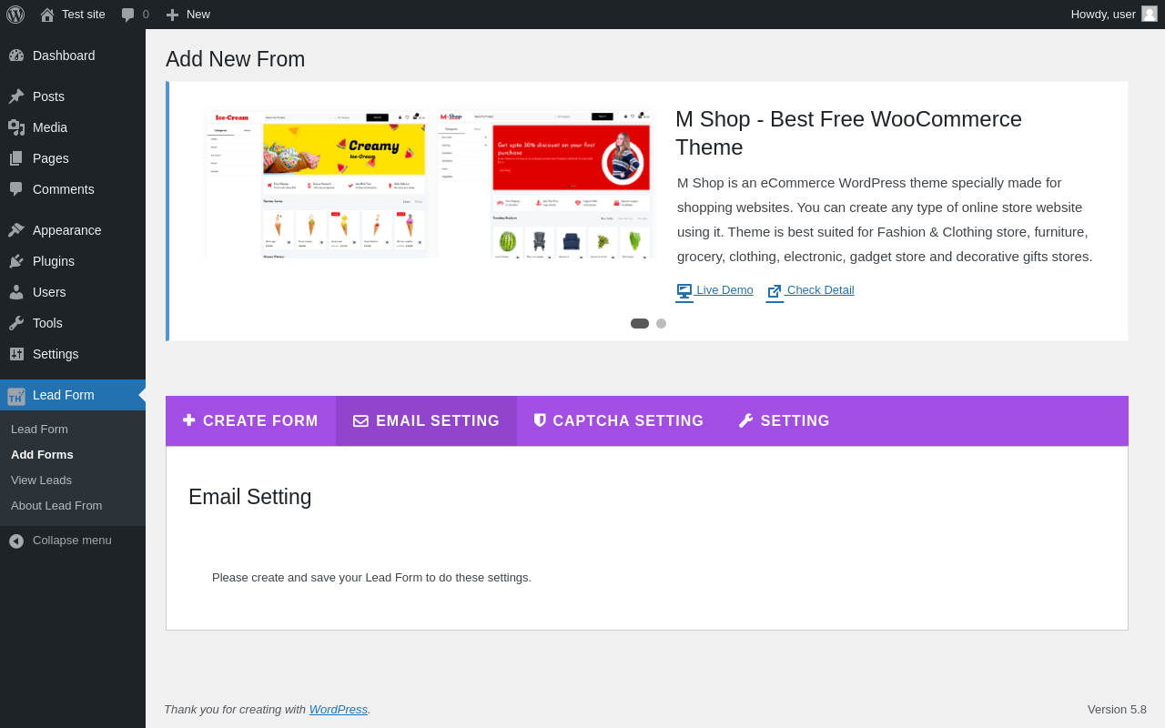Click the M Shop theme title heading
1165x728 pixels.
click(x=848, y=133)
